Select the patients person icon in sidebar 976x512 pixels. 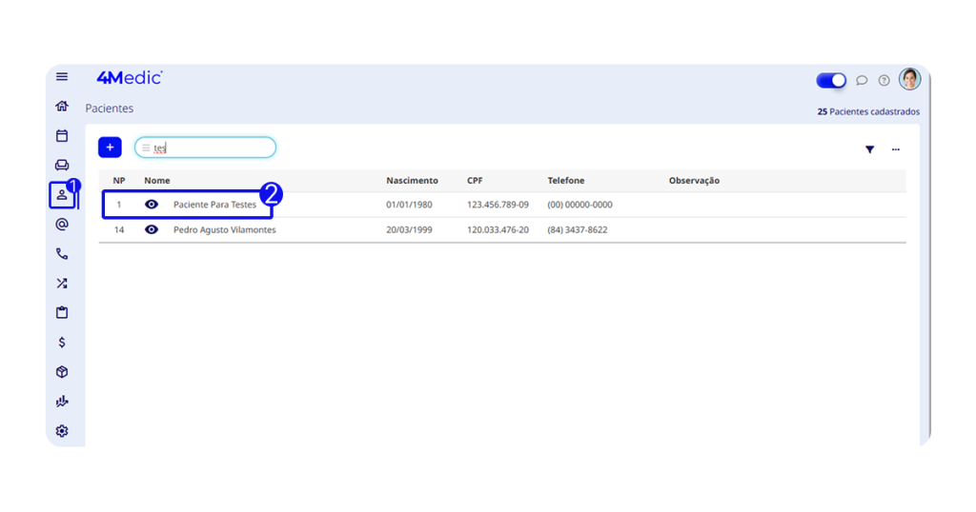(x=62, y=195)
